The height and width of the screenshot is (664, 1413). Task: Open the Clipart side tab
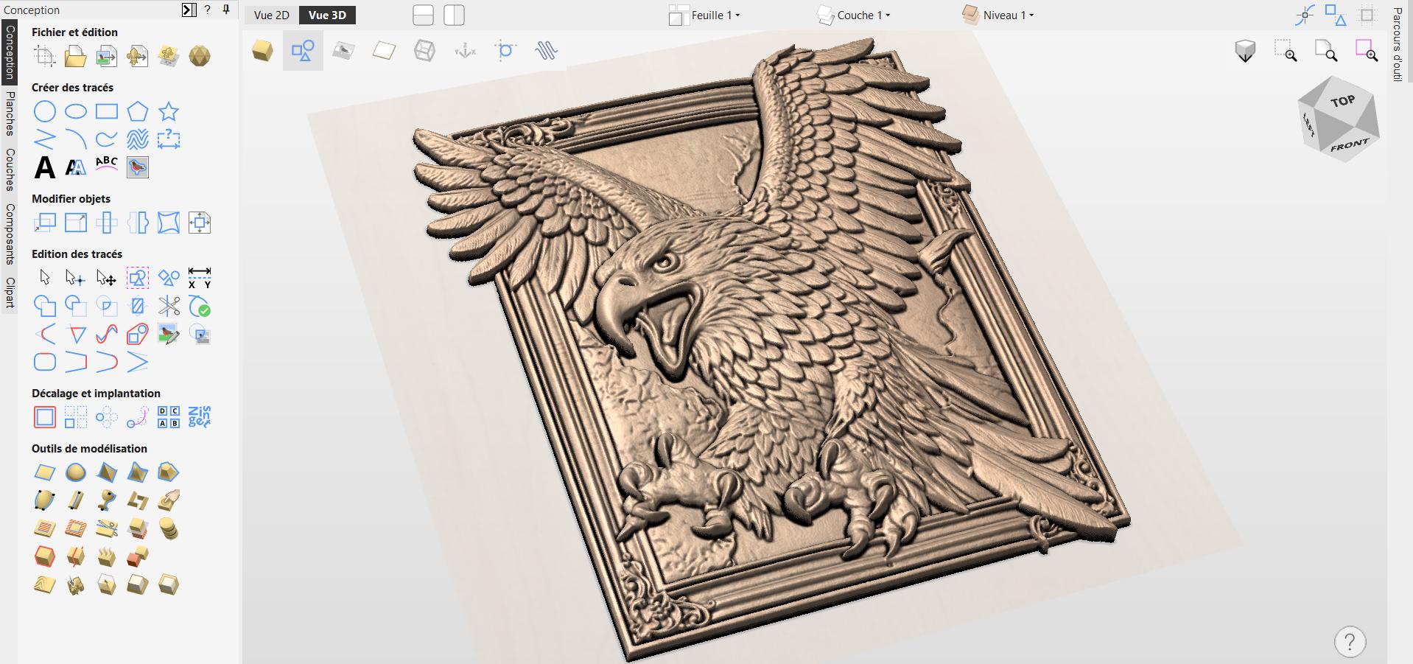coord(10,293)
